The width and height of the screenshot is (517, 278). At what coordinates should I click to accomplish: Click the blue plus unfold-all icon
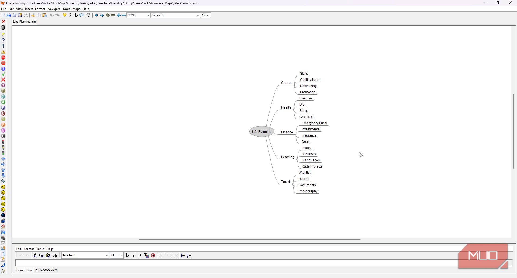[118, 15]
